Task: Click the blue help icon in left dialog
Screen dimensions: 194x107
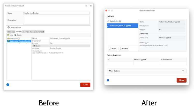Action: [x=8, y=84]
